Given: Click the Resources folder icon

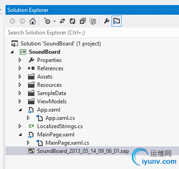Looking at the screenshot, I should (x=31, y=85).
